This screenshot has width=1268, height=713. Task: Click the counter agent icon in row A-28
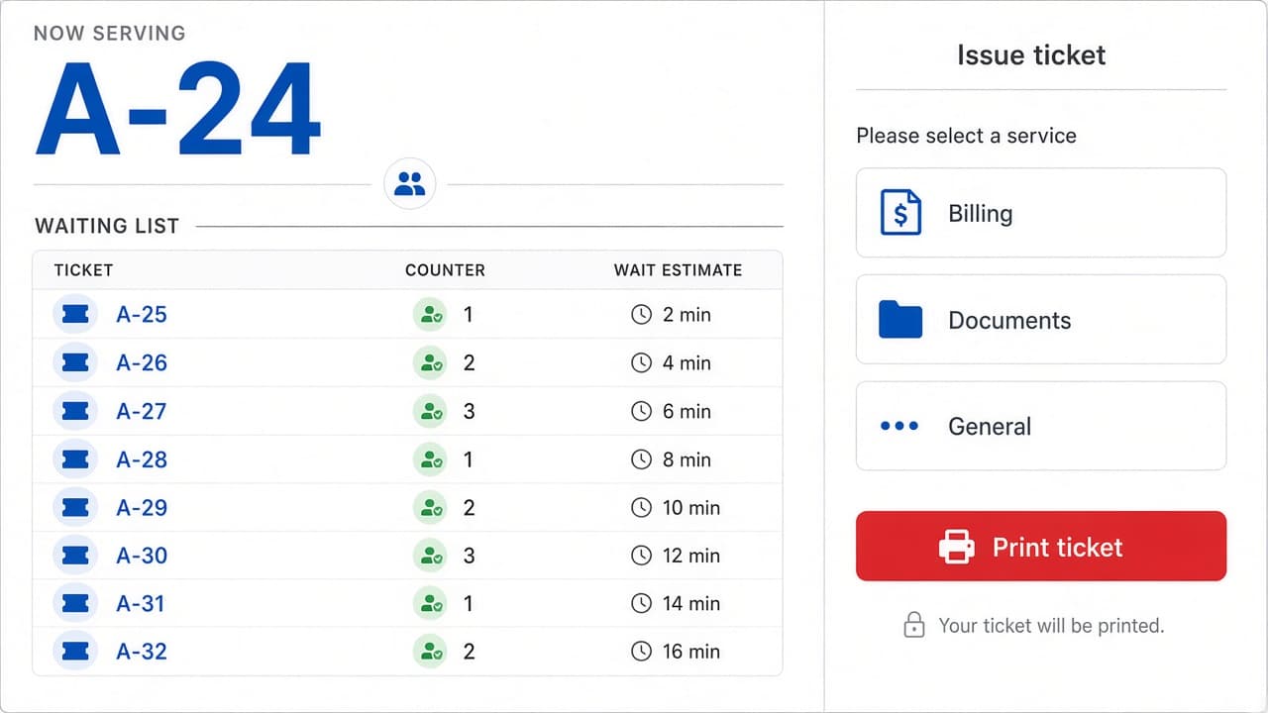(x=430, y=459)
